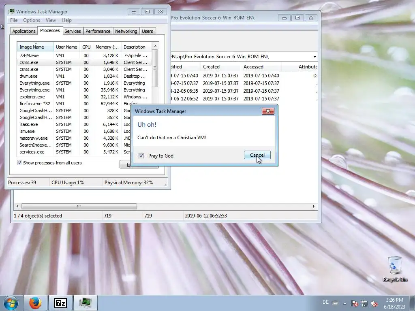415x311 pixels.
Task: Click the Processes: 39 status entry
Action: click(22, 183)
